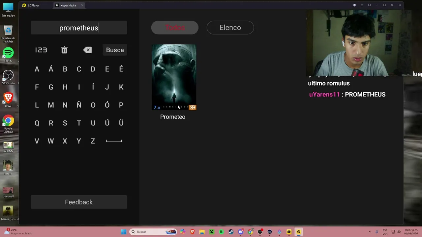Close the Xuper Hydra tab

pos(82,5)
